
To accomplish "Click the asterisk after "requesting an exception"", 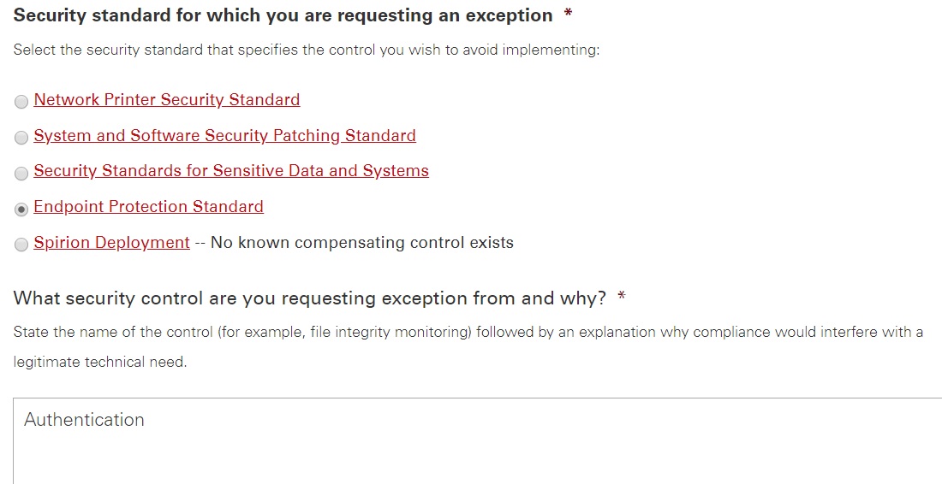I will pyautogui.click(x=568, y=15).
